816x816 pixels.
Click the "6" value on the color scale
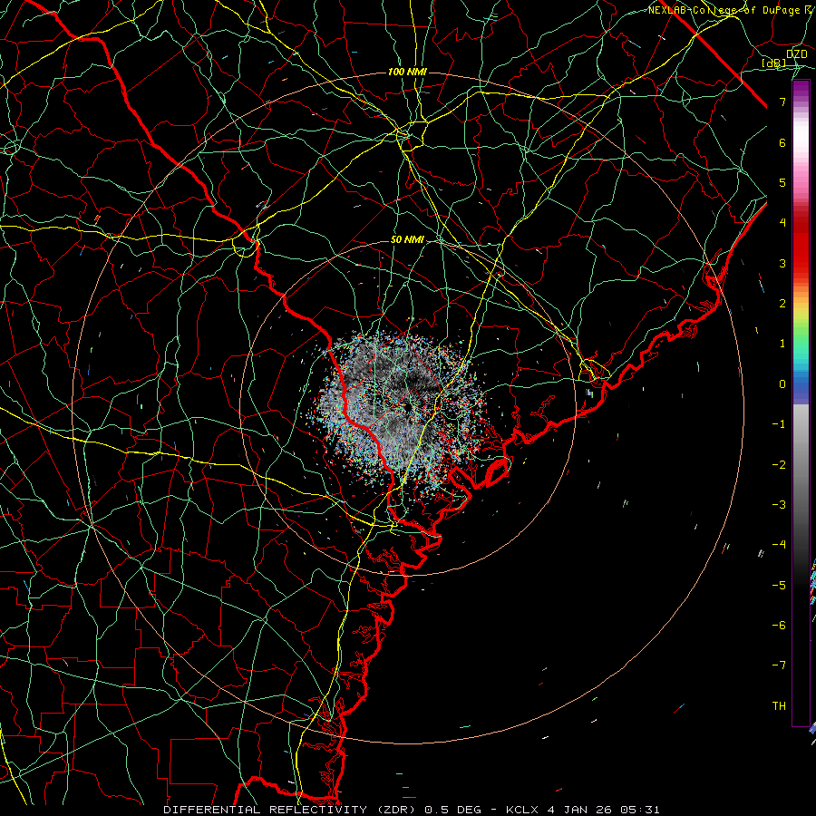(782, 142)
